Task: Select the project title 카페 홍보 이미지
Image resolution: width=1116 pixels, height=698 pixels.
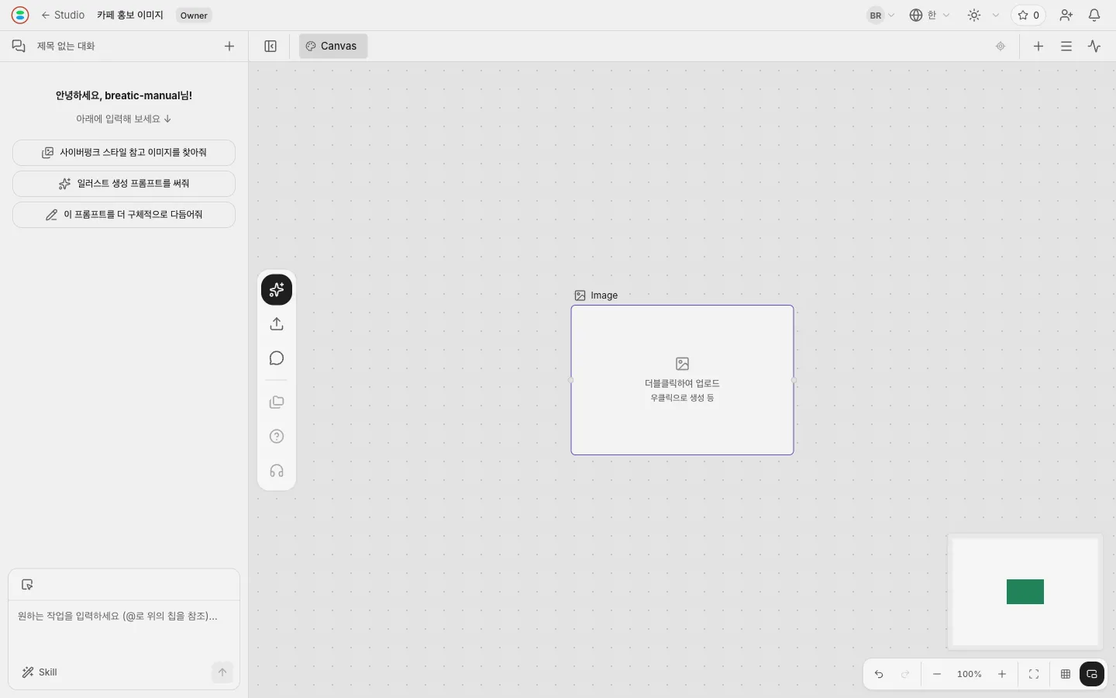Action: tap(130, 15)
